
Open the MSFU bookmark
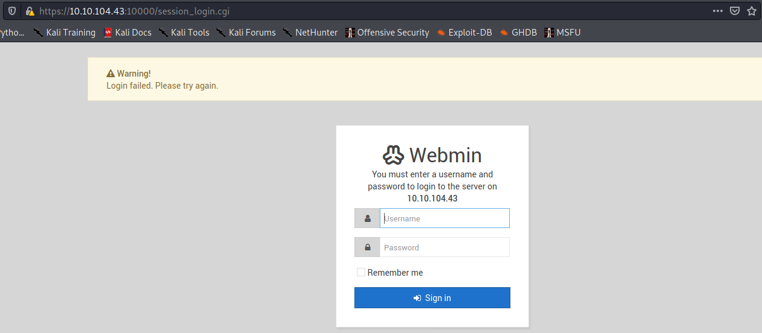562,33
